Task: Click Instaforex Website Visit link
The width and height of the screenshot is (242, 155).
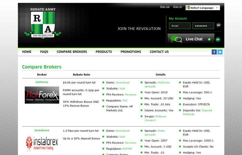Action: pyautogui.click(x=122, y=137)
